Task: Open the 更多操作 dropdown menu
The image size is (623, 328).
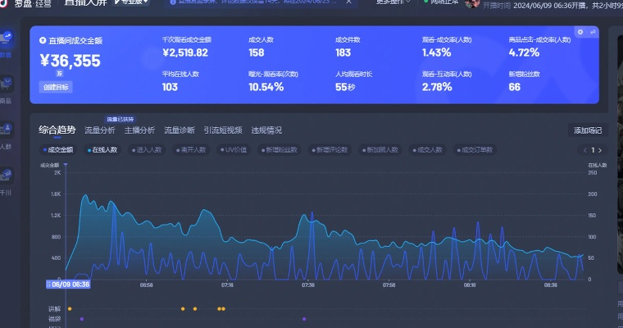Action: click(393, 2)
